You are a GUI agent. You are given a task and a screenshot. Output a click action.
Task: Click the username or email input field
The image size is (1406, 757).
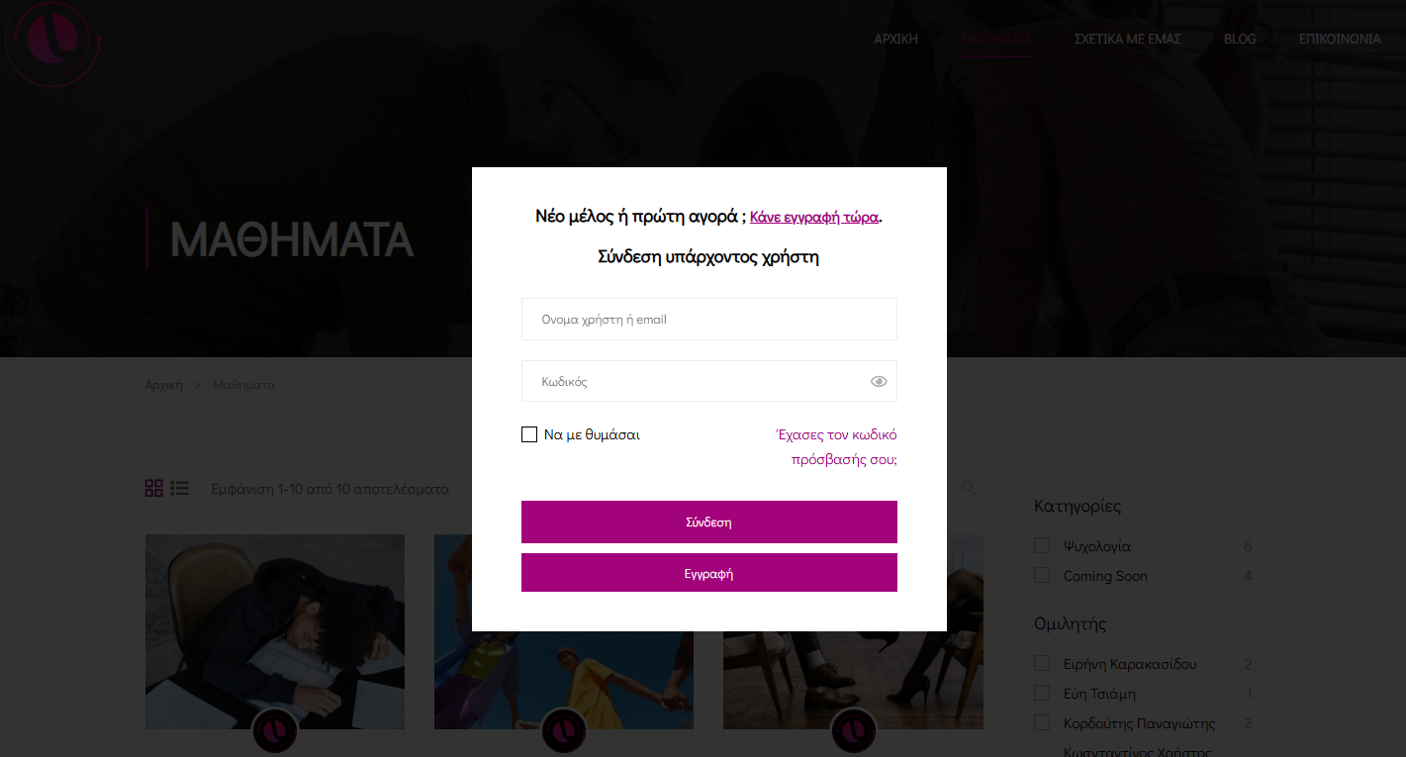pos(708,320)
